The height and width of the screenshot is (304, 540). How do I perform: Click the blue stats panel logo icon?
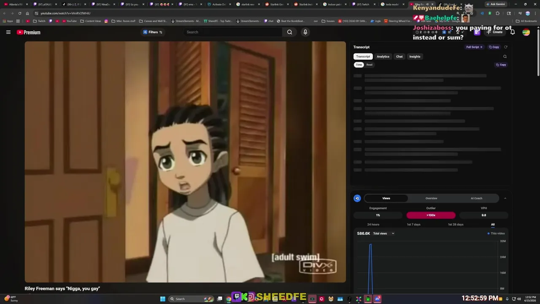coord(357,198)
